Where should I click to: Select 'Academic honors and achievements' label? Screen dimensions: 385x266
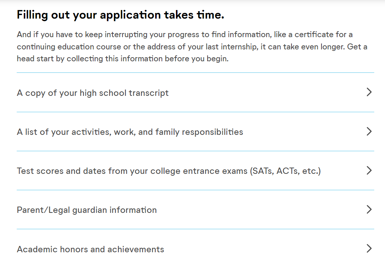90,249
